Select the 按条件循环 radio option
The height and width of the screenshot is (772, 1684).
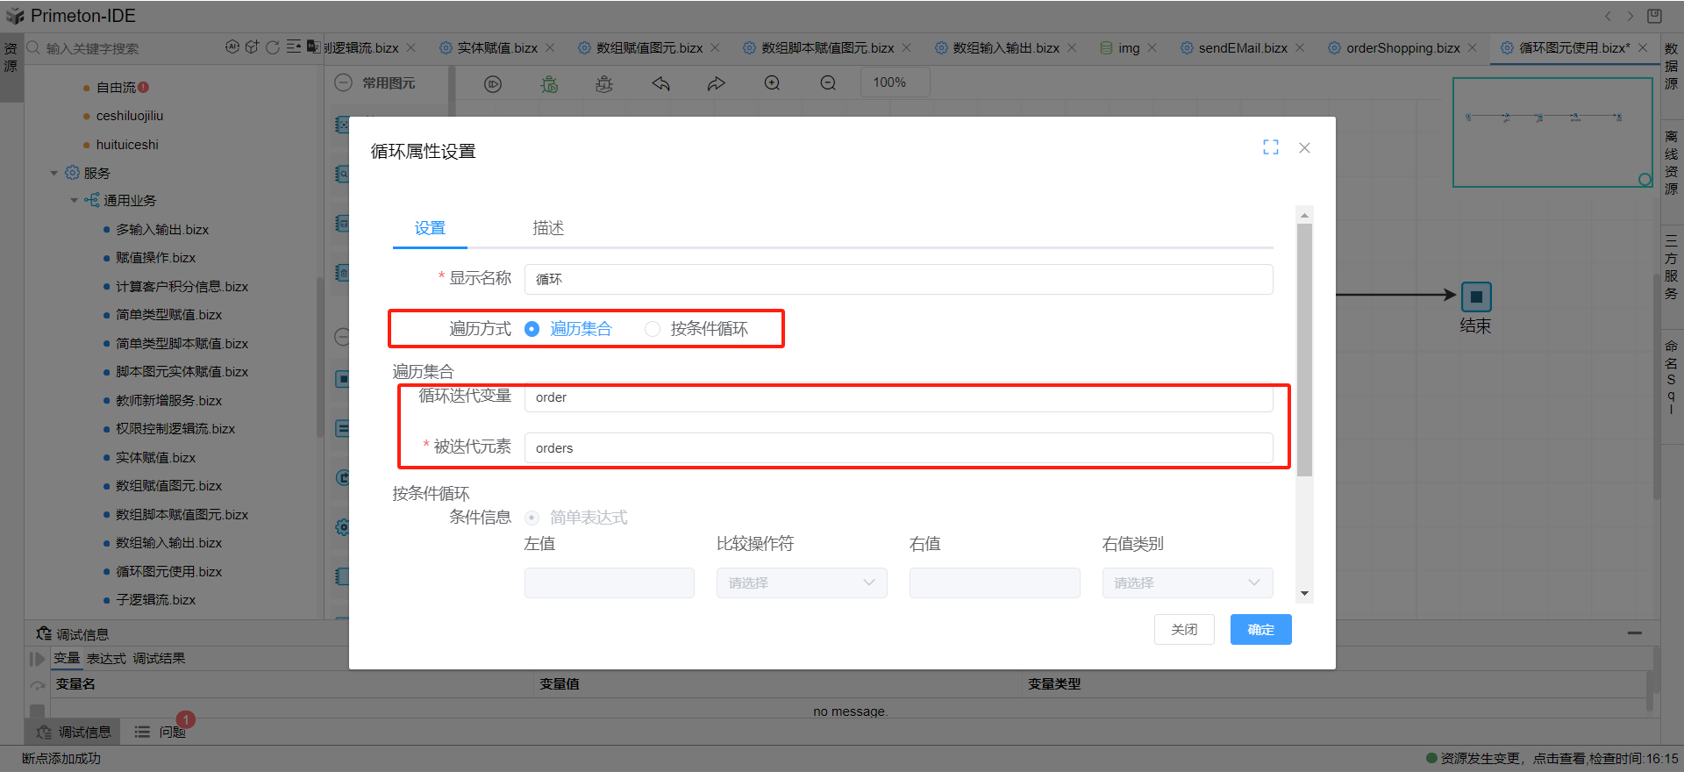coord(653,329)
